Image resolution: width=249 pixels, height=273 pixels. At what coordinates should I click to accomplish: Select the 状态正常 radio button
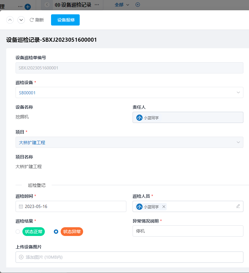click(x=18, y=232)
